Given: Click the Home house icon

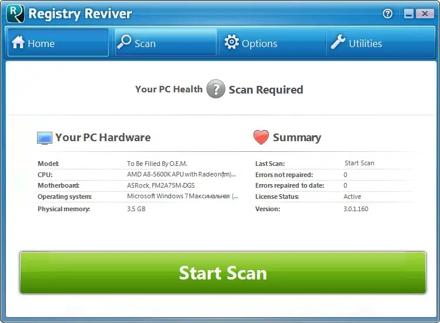Looking at the screenshot, I should pyautogui.click(x=18, y=42).
